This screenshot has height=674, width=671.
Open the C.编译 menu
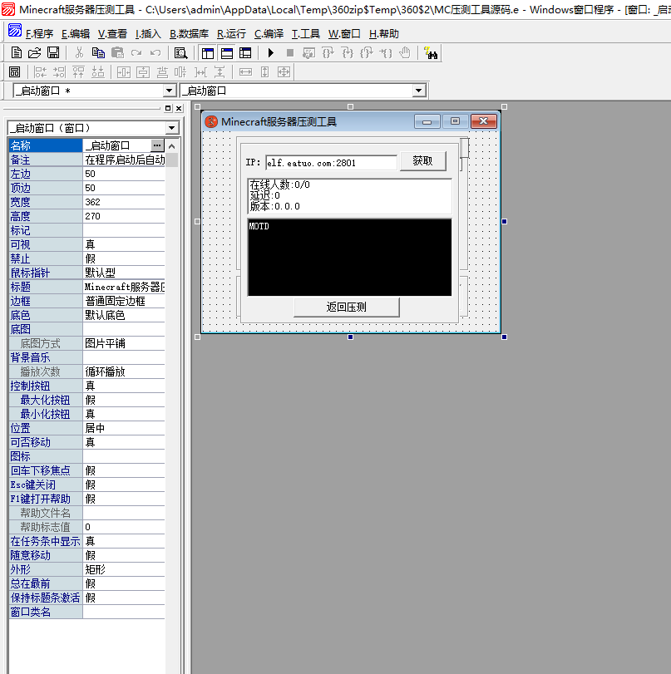click(x=269, y=33)
